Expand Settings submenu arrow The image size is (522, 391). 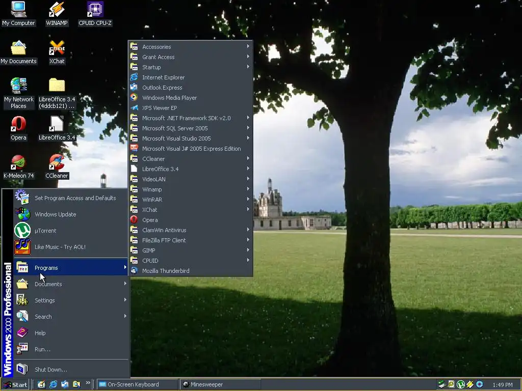coord(125,300)
